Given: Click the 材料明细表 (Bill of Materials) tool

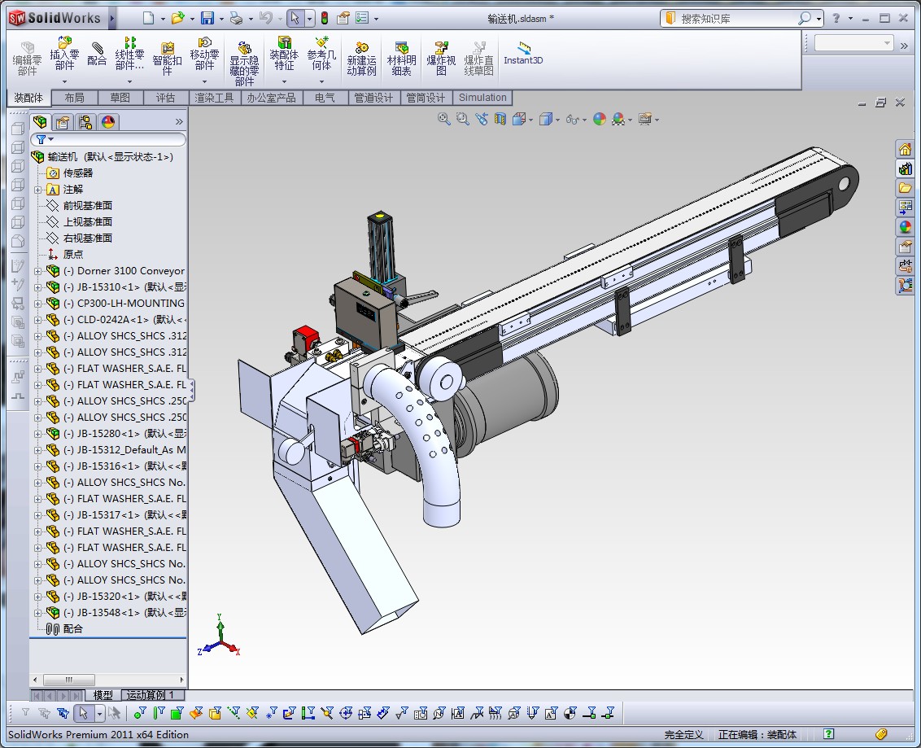Looking at the screenshot, I should tap(401, 58).
